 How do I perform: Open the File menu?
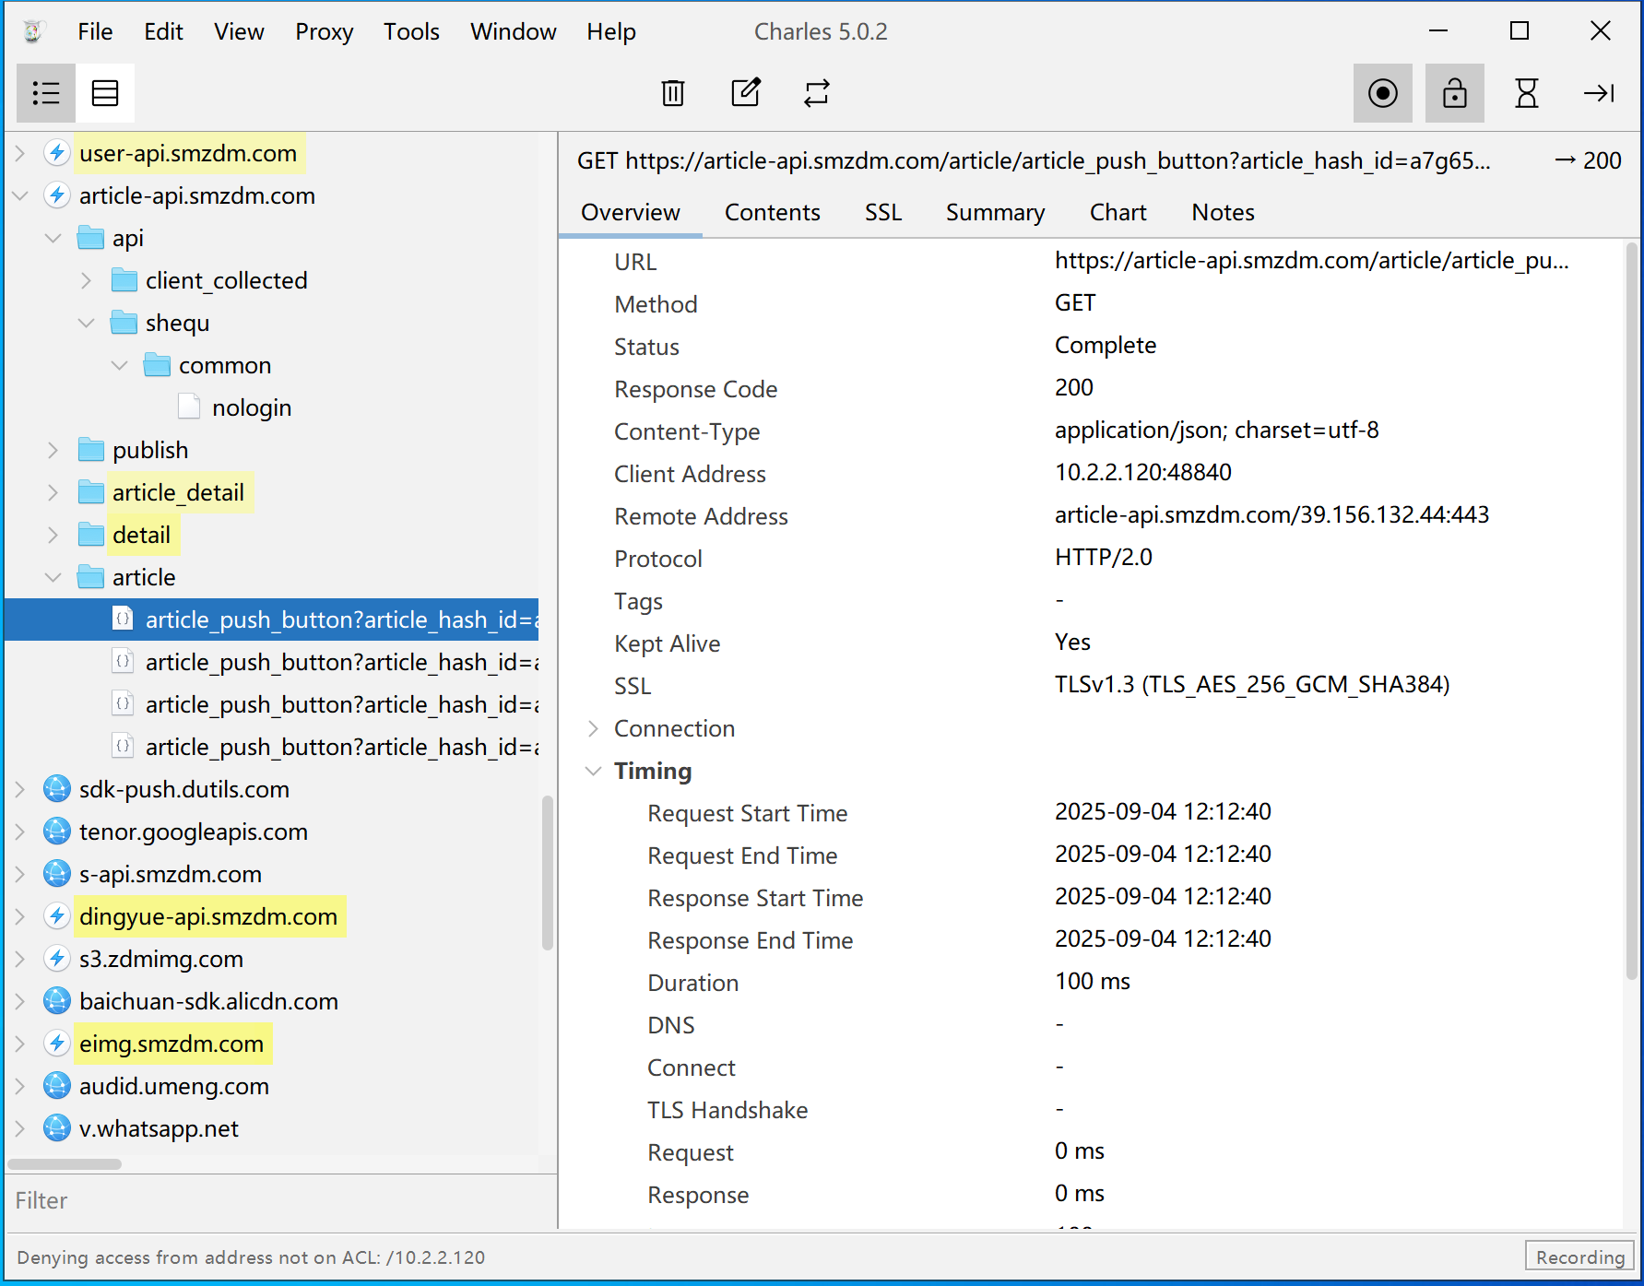tap(95, 31)
